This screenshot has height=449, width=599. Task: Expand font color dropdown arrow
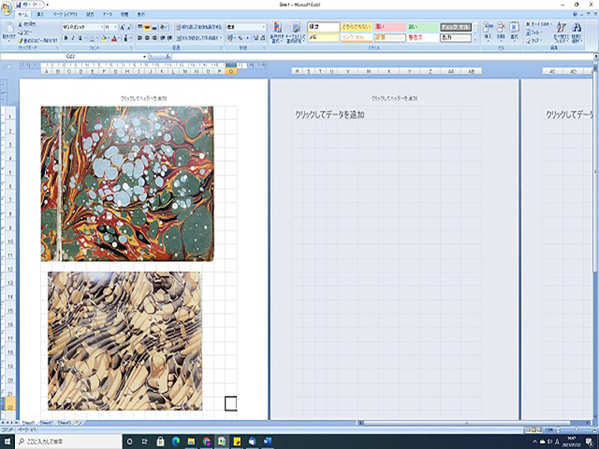[119, 38]
